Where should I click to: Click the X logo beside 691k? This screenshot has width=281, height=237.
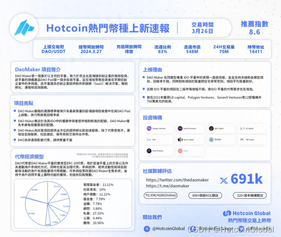click(x=224, y=181)
